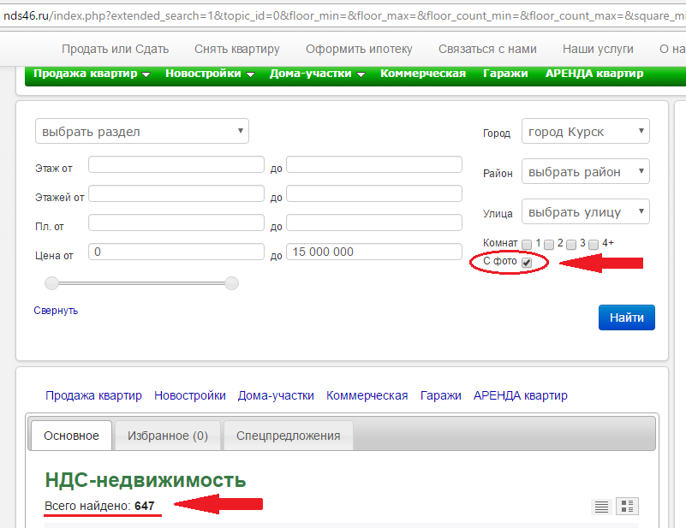Open the 'выбрать раздел' dropdown

pyautogui.click(x=142, y=131)
